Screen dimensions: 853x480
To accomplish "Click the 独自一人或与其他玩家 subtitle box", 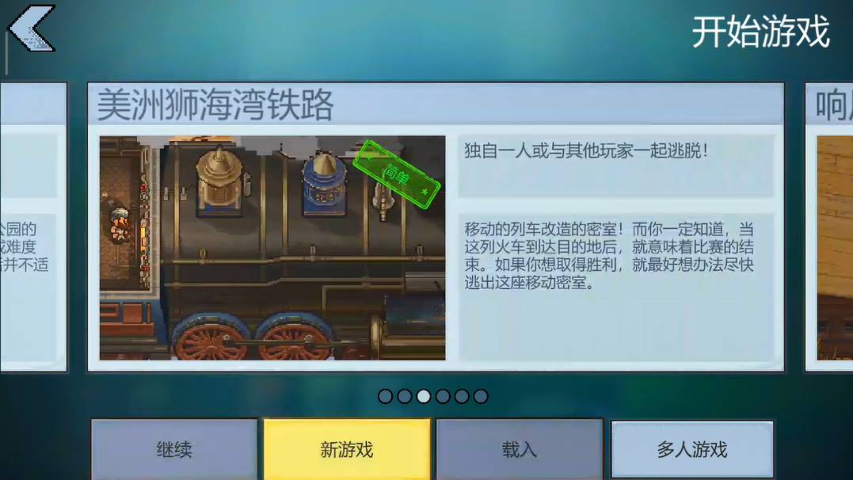I will tap(616, 166).
